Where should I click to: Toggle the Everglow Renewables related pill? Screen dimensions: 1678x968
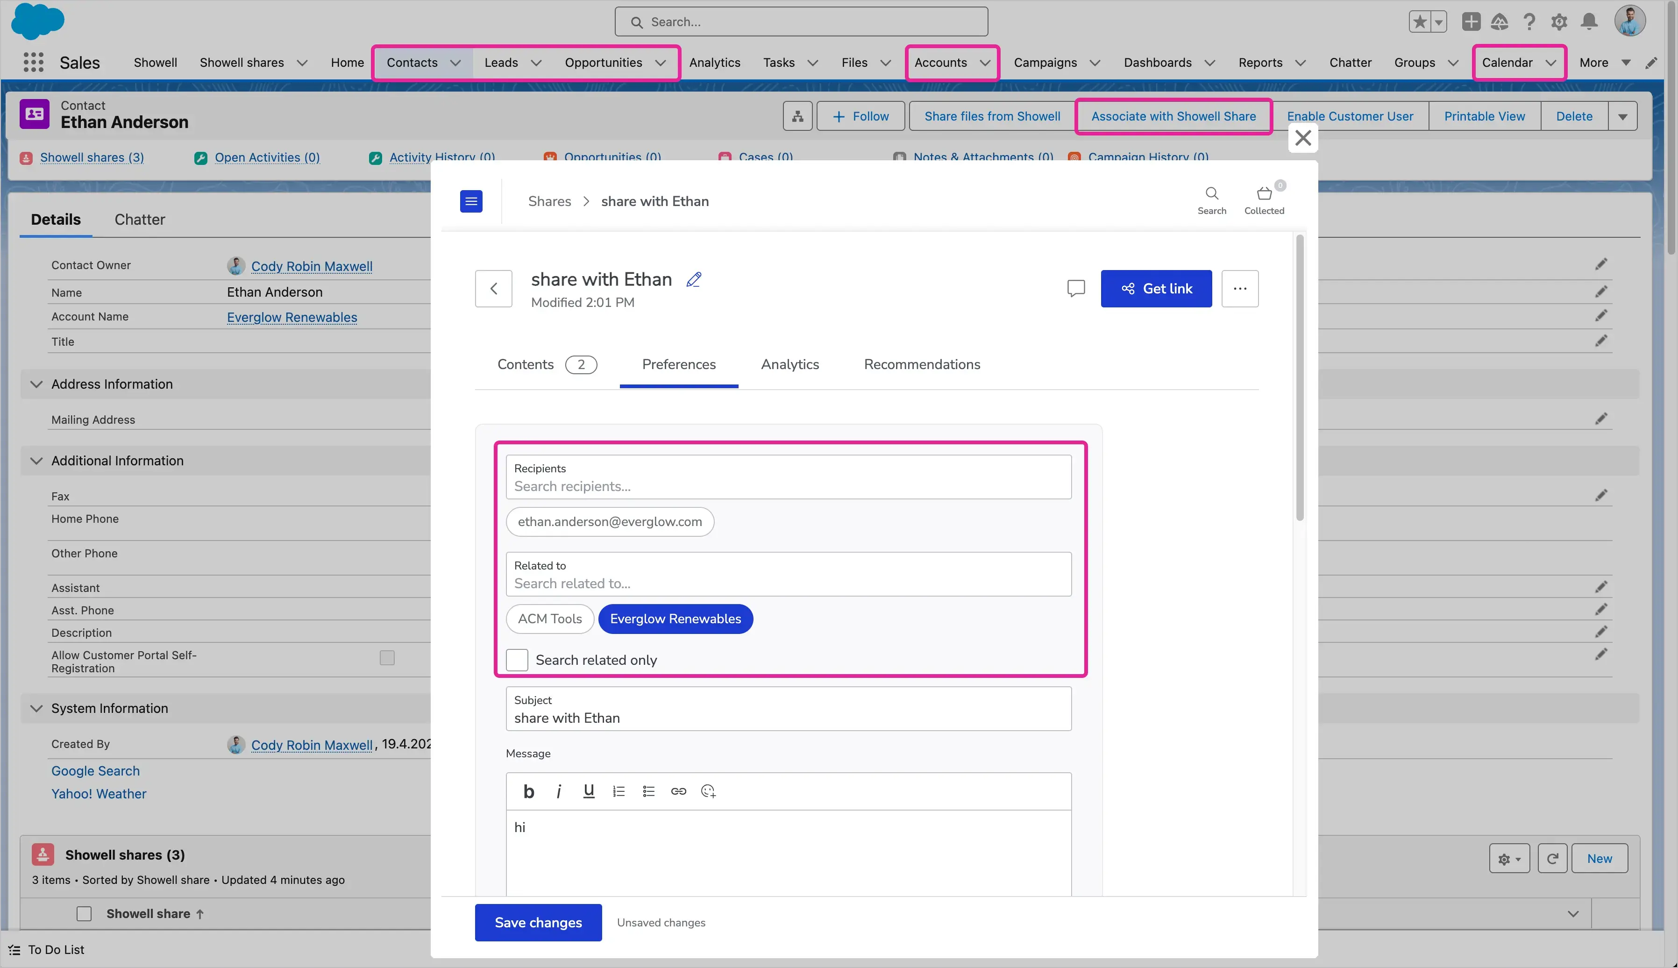(x=675, y=619)
